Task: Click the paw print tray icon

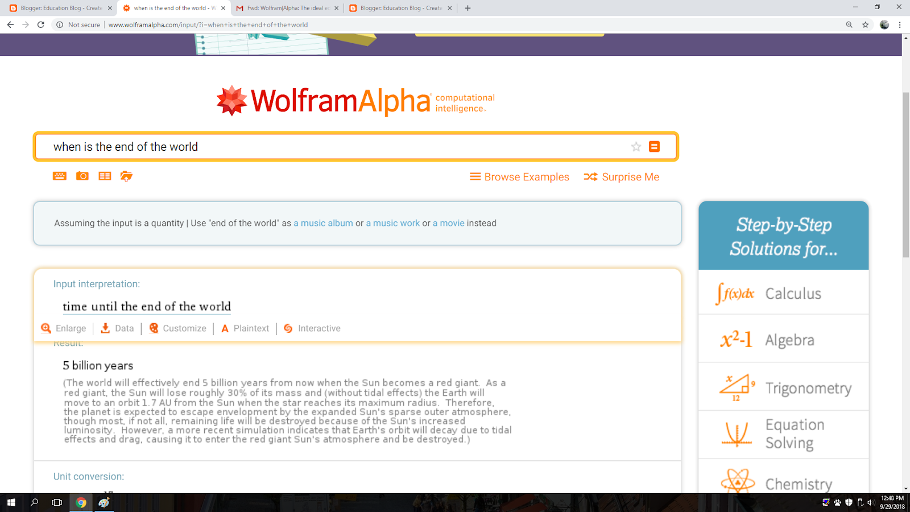Action: pos(837,502)
